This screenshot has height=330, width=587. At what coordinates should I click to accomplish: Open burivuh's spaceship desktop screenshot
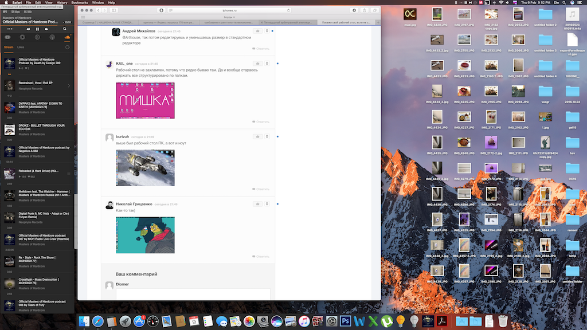point(145,168)
